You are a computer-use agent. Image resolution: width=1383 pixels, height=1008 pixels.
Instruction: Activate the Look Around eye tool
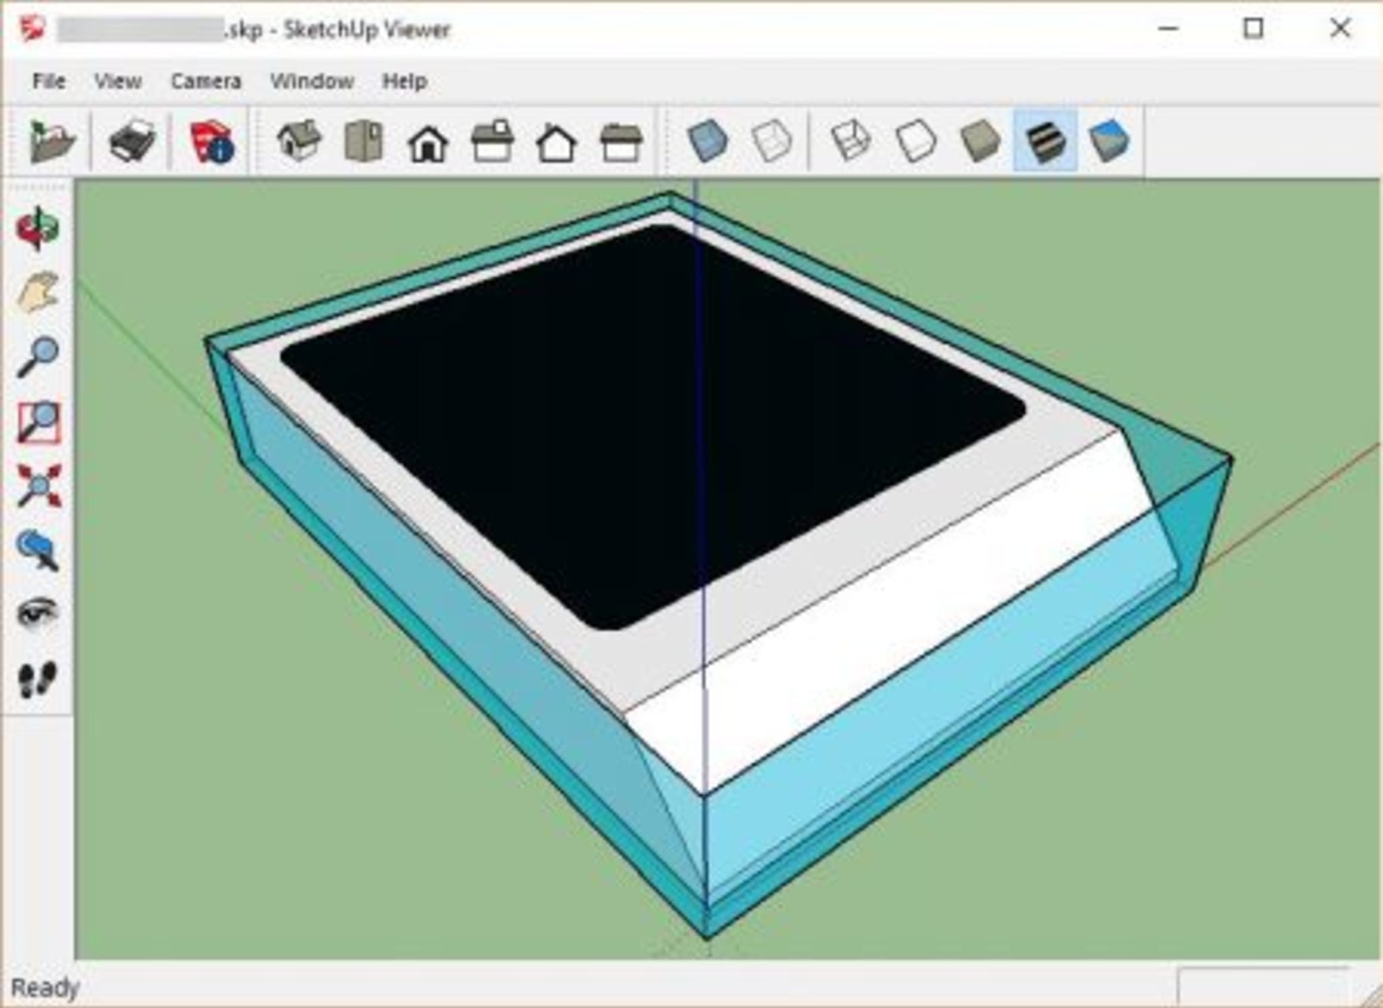38,613
